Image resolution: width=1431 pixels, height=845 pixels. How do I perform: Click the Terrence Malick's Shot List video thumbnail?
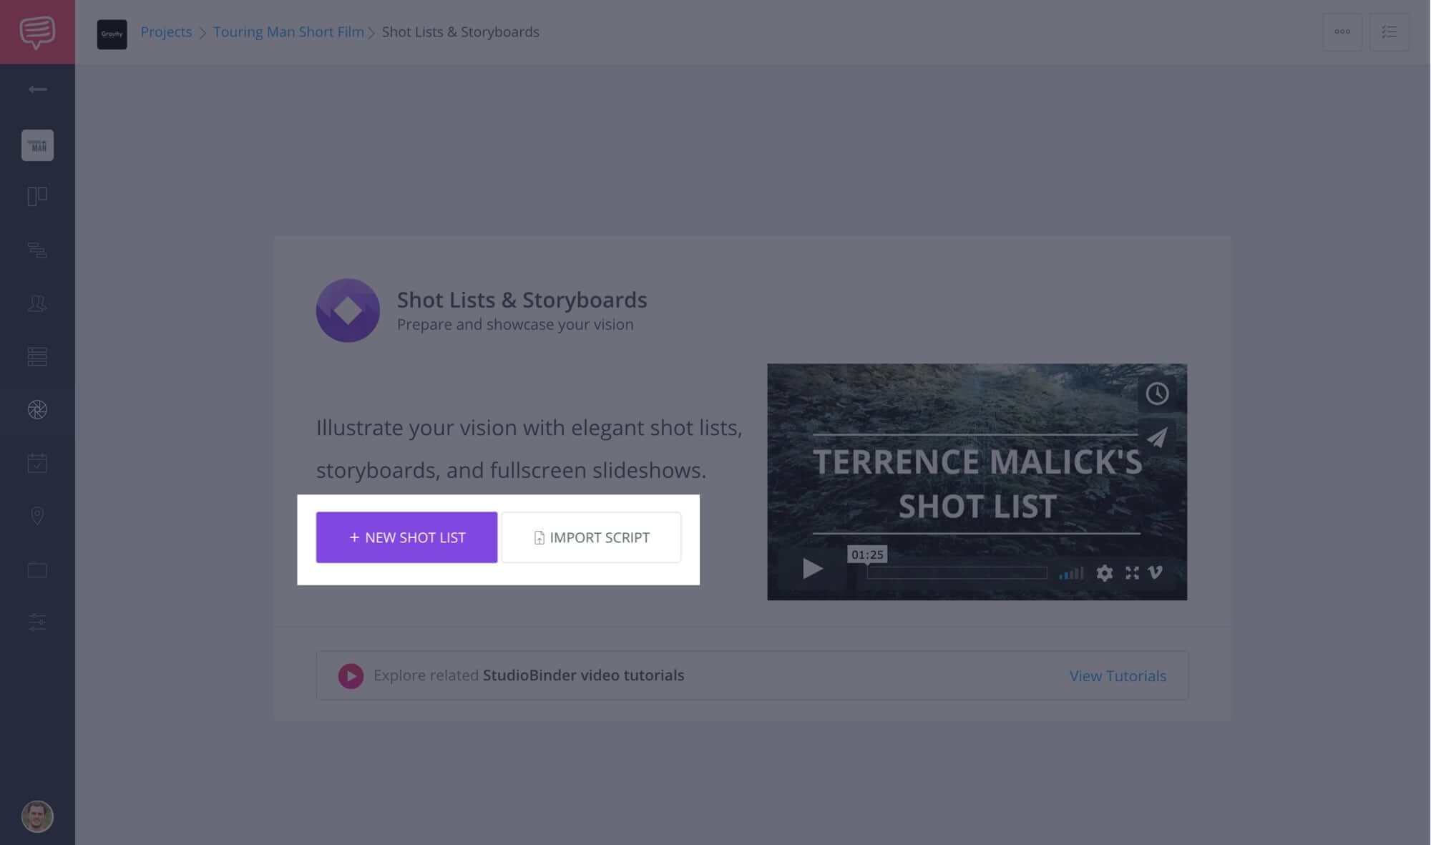tap(977, 482)
